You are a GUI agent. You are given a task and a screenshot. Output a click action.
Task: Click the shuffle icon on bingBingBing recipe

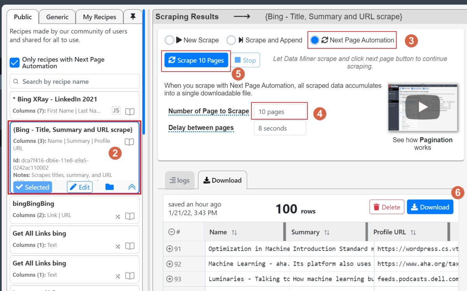coord(118,216)
